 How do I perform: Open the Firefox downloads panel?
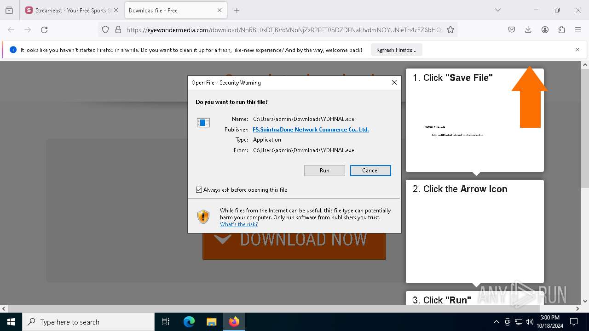pos(528,29)
